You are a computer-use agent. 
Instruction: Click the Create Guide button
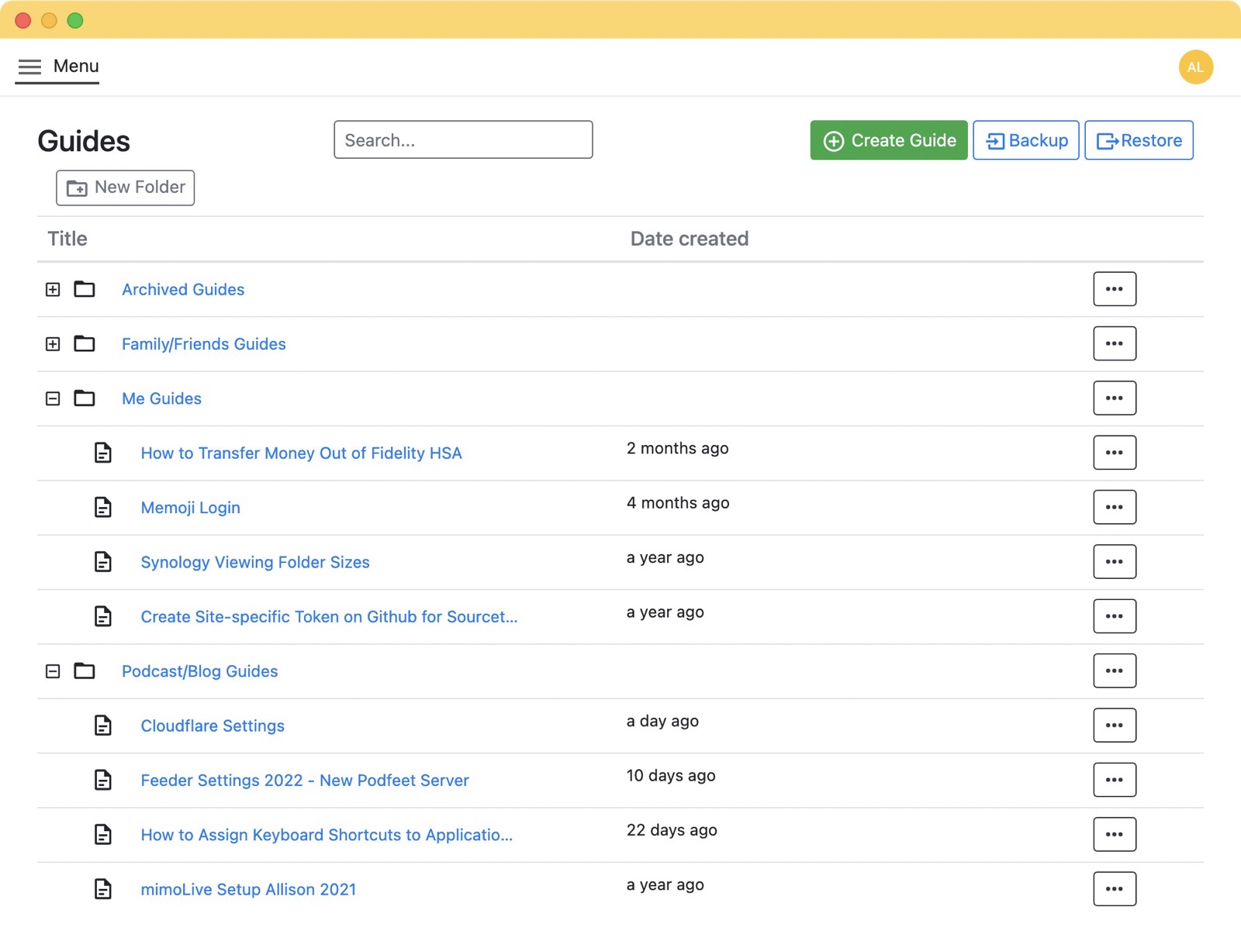(888, 140)
